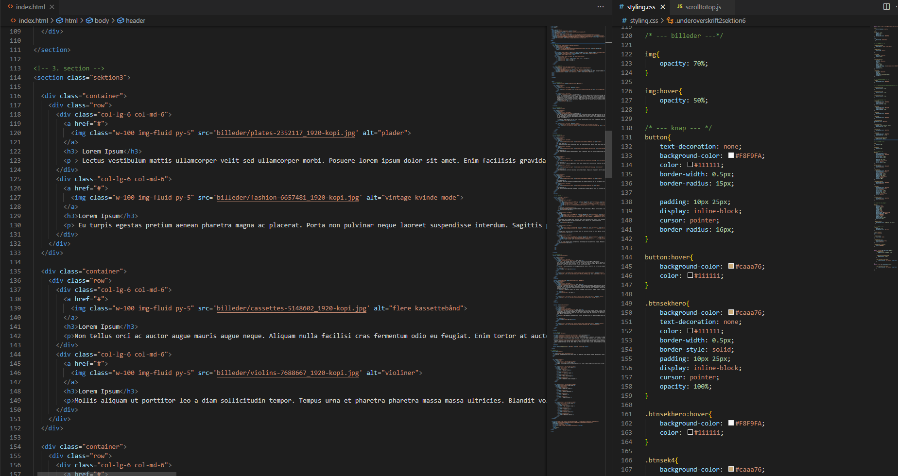Click the alt="vintage kvinde mode" attribute
The image size is (898, 476).
[413, 198]
